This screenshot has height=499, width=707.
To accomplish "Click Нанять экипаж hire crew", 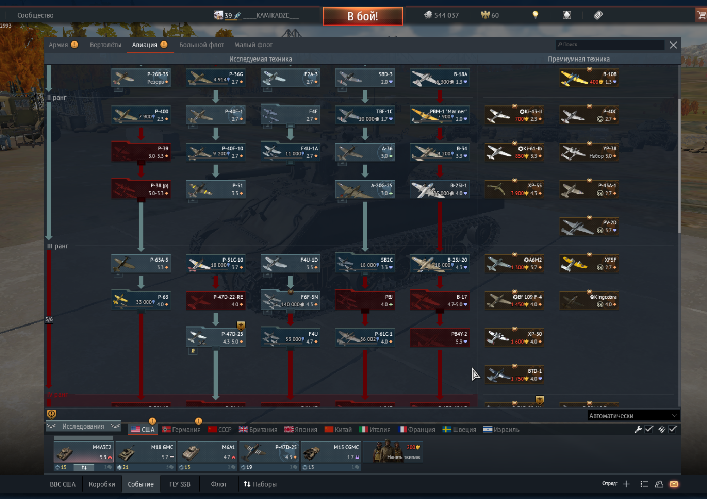I will (x=393, y=452).
